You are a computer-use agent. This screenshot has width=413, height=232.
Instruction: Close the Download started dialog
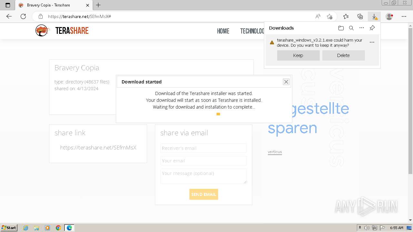tap(286, 82)
